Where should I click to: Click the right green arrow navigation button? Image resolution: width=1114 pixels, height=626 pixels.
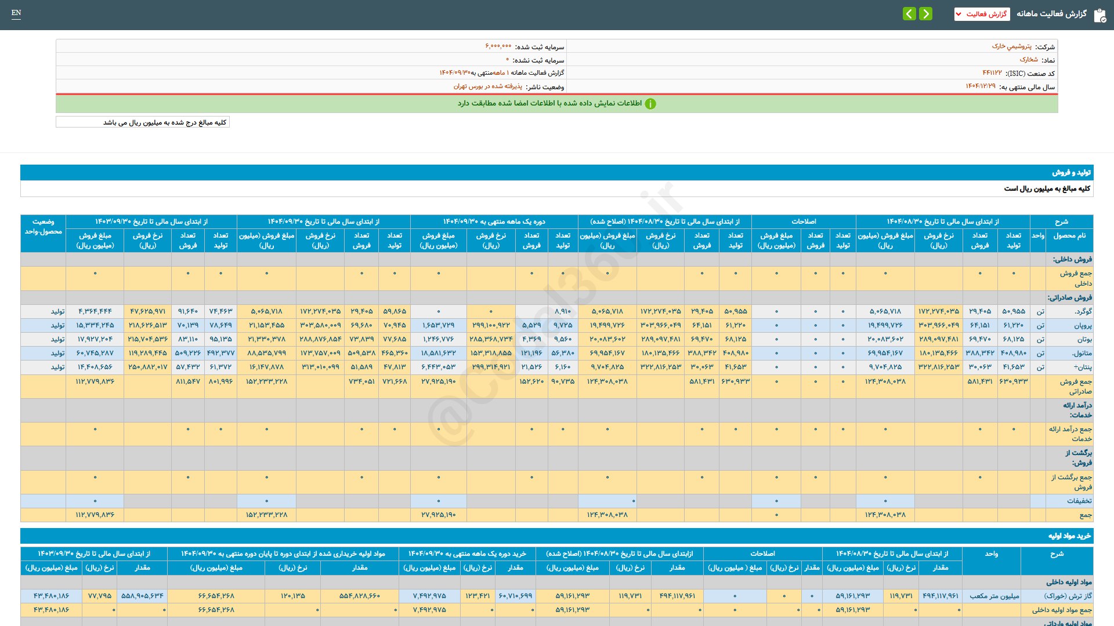coord(926,13)
